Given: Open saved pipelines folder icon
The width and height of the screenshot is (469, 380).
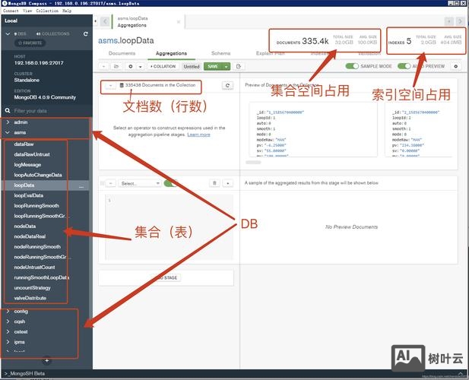Looking at the screenshot, I should pos(116,66).
